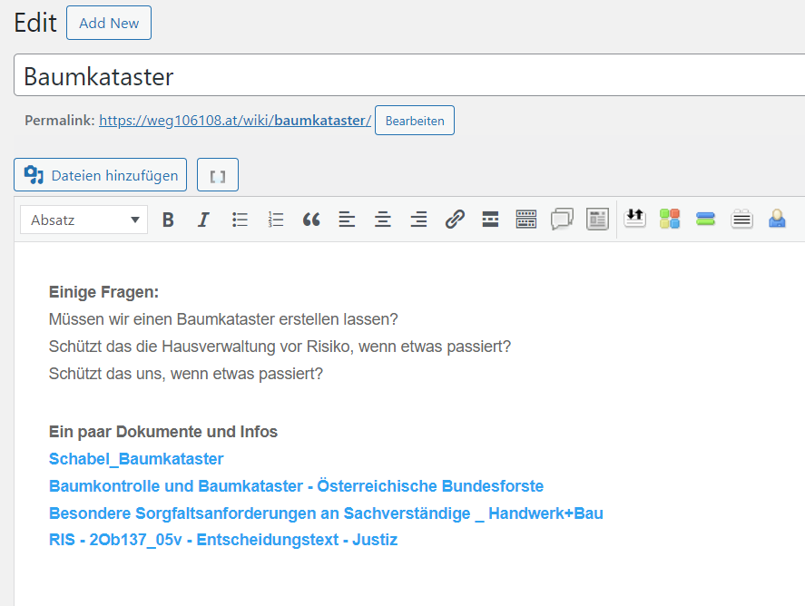Viewport: 805px width, 606px height.
Task: Open Baumkontrolle und Baumkataster Bundesforste link
Action: pyautogui.click(x=296, y=486)
